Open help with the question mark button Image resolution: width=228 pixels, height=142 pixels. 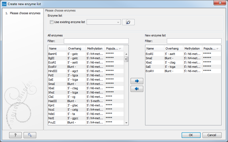(15, 135)
